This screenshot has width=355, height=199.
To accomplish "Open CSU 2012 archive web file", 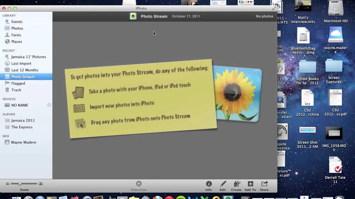I will tap(307, 103).
